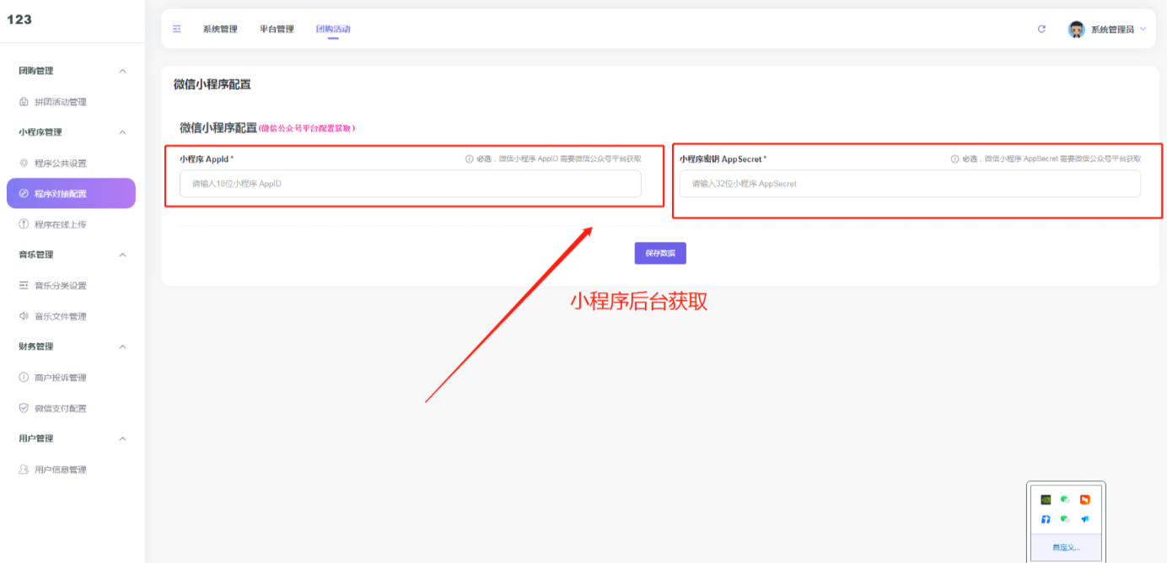Viewport: 1167px width, 563px height.
Task: Click the refresh icon in the header
Action: click(x=1041, y=28)
